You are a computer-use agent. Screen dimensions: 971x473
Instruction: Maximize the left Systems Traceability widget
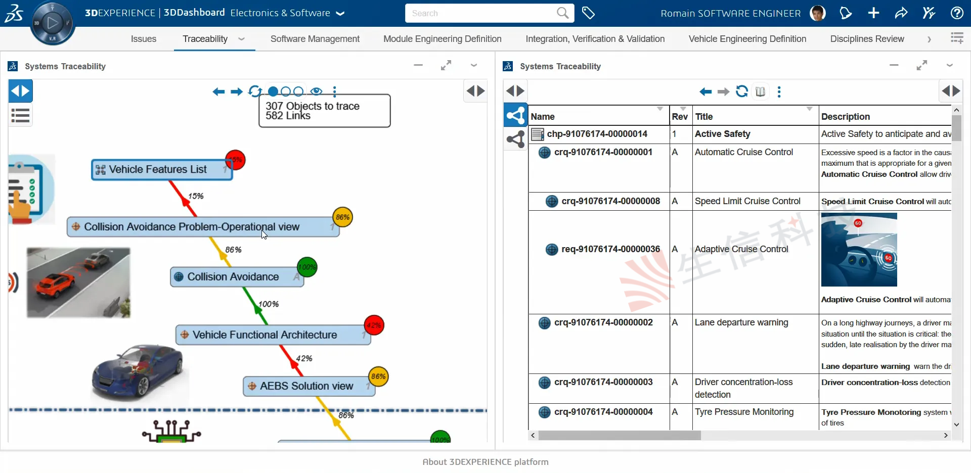446,66
